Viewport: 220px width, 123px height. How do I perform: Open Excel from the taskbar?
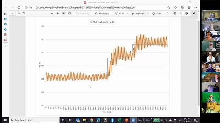(x=119, y=120)
